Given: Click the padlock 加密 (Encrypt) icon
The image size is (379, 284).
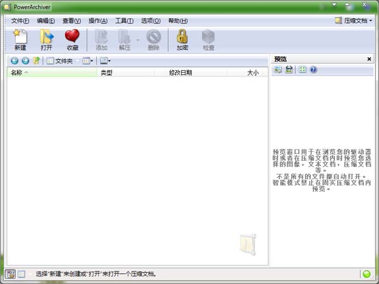Looking at the screenshot, I should [x=183, y=40].
